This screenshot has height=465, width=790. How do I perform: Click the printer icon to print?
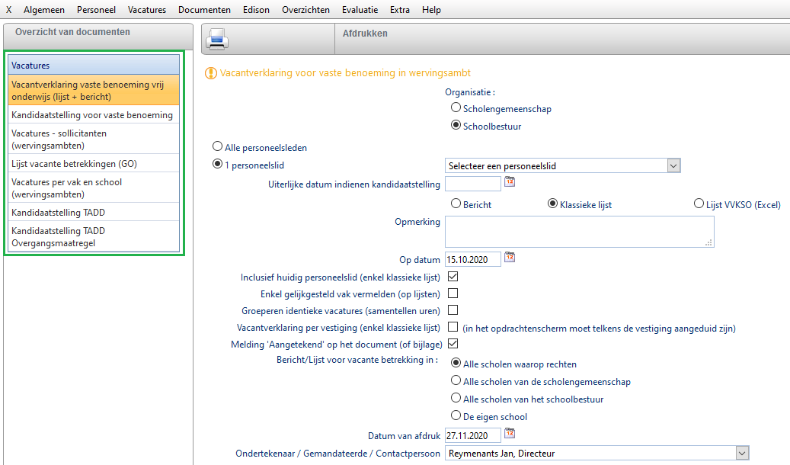tap(217, 38)
